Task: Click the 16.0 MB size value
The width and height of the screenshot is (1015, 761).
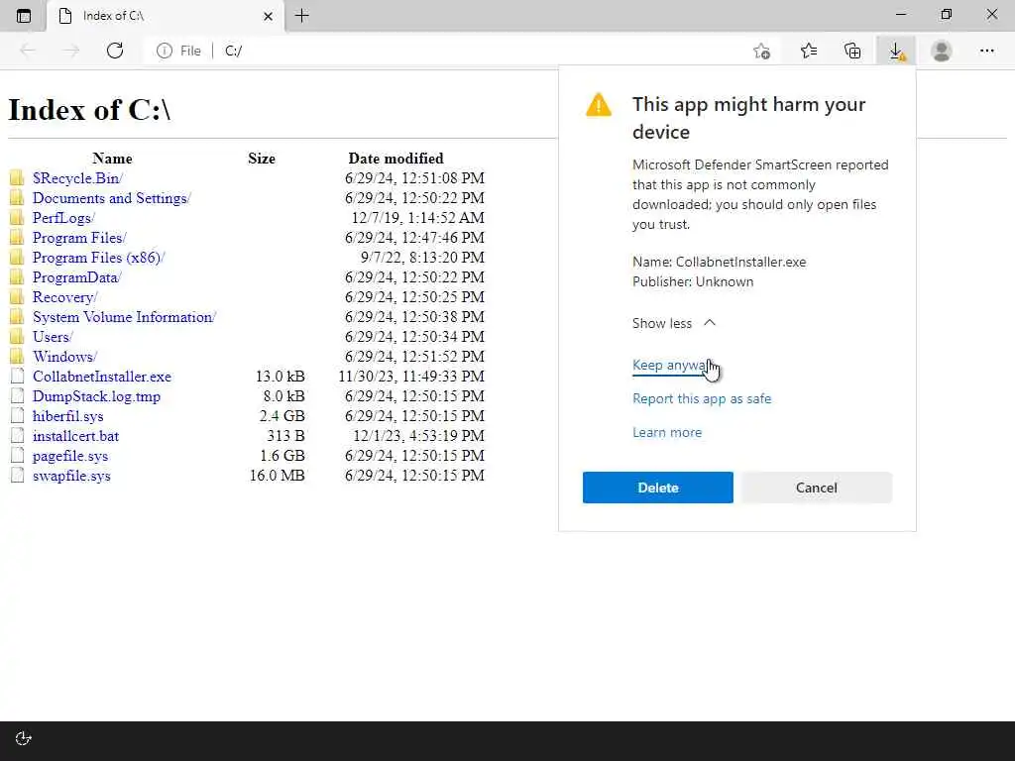Action: [x=278, y=476]
